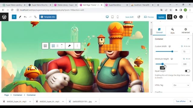Switch to tablet preview mode
This screenshot has width=193, height=108.
coord(112,17)
